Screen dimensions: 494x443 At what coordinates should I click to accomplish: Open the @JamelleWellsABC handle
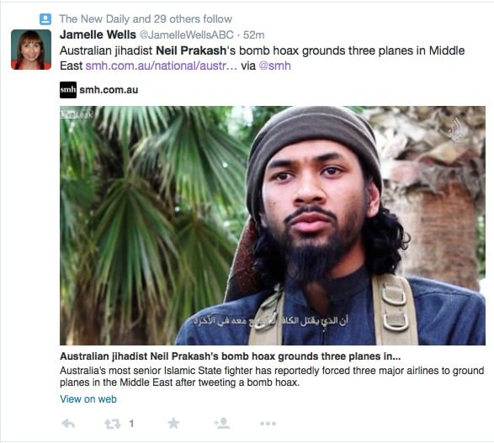click(x=186, y=35)
